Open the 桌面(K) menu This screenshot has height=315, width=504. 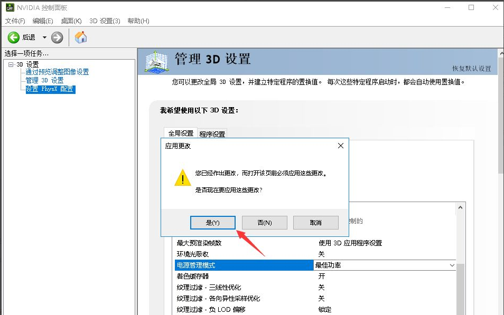tap(71, 21)
